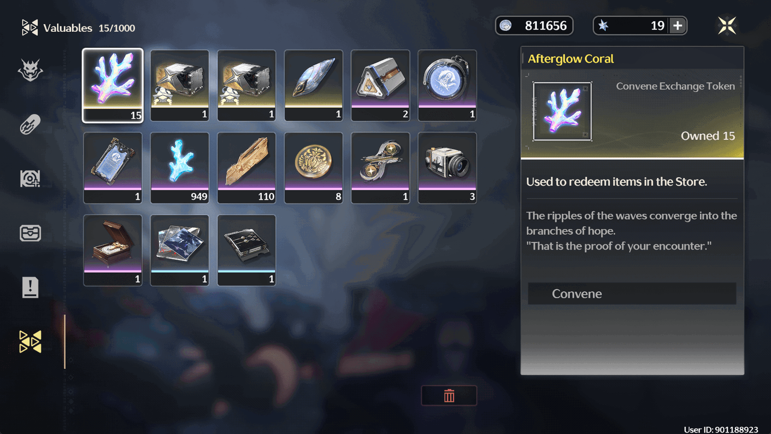Image resolution: width=771 pixels, height=434 pixels.
Task: Select the black game console item
Action: [247, 250]
